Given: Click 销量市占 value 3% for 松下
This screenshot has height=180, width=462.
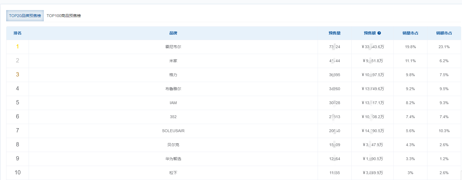Looking at the screenshot, I should coord(410,173).
